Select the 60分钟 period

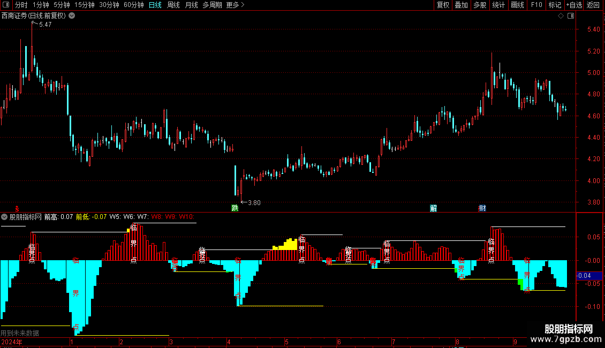coord(133,5)
